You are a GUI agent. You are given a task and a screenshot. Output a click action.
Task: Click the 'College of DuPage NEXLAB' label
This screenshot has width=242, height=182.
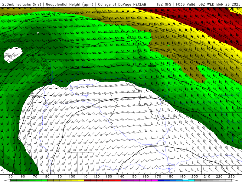(122, 5)
